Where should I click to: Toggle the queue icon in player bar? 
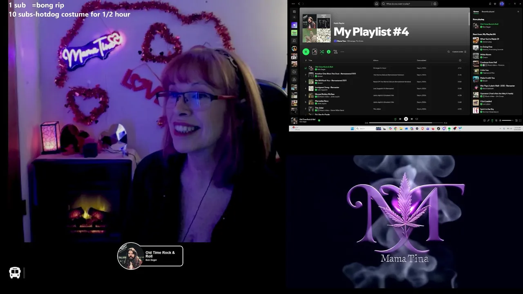492,120
